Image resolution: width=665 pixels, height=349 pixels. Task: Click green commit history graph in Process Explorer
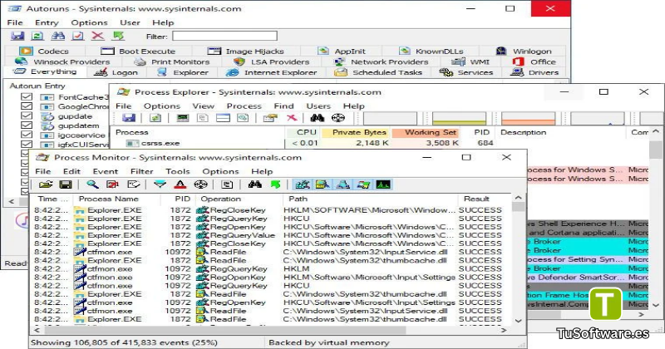coord(459,118)
